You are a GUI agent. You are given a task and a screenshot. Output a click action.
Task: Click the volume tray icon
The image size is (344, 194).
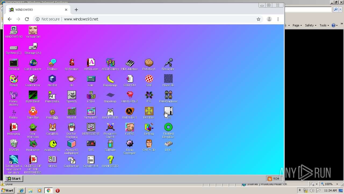[312, 190]
